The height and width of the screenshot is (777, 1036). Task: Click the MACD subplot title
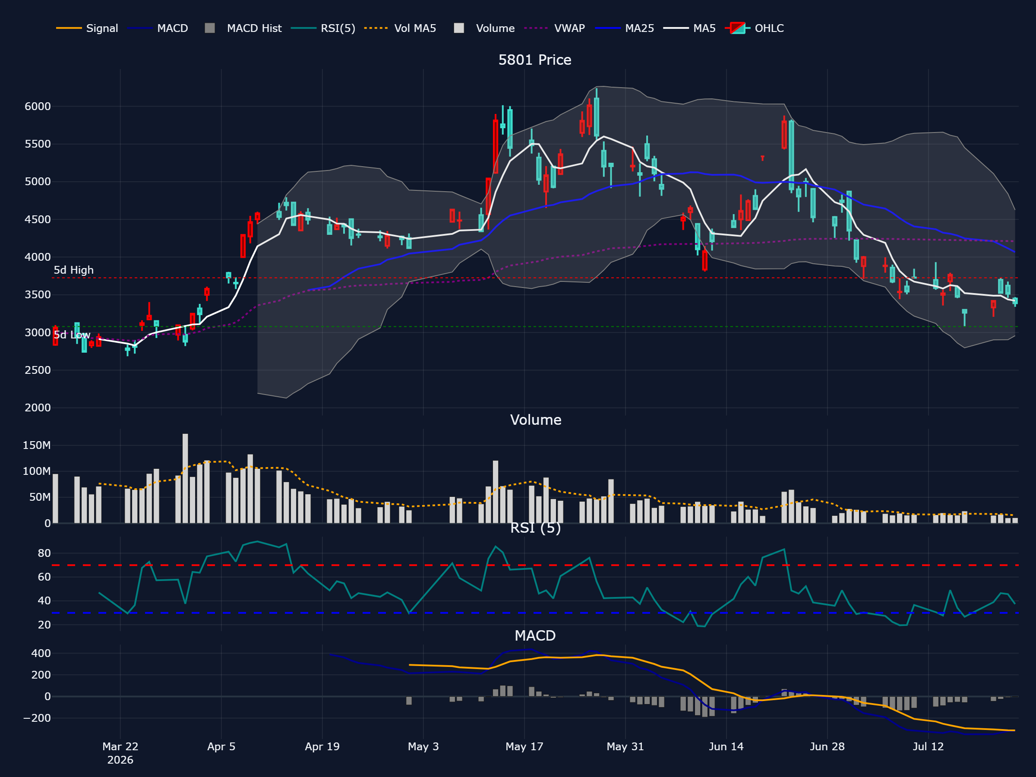[535, 635]
